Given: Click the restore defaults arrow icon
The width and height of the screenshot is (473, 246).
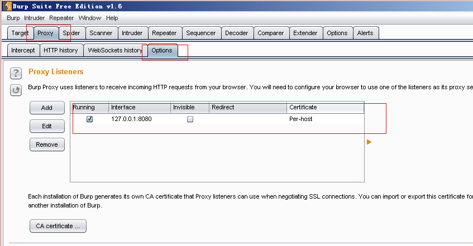Looking at the screenshot, I should (16, 90).
